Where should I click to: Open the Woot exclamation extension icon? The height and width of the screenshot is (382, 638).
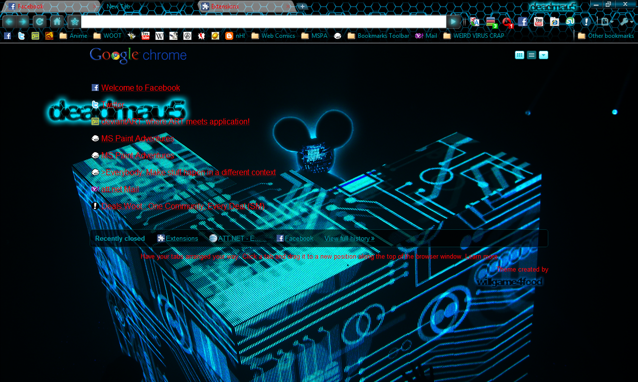(586, 21)
